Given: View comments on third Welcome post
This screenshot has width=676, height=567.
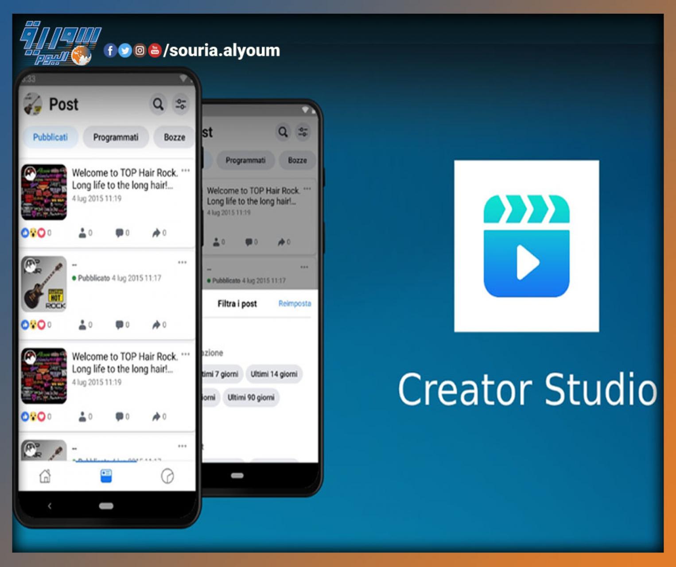Looking at the screenshot, I should (x=122, y=416).
